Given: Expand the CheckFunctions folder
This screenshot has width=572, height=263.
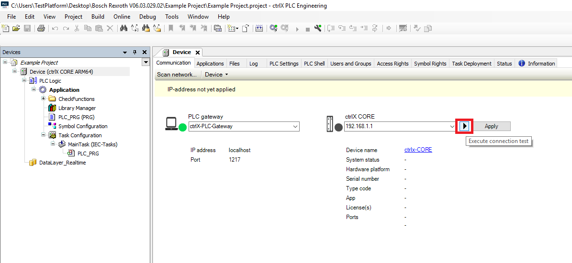Looking at the screenshot, I should 44,99.
